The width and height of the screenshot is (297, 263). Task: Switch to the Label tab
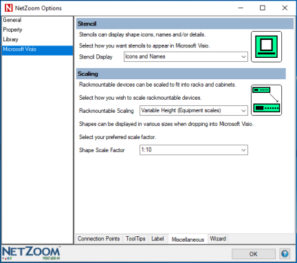[157, 239]
